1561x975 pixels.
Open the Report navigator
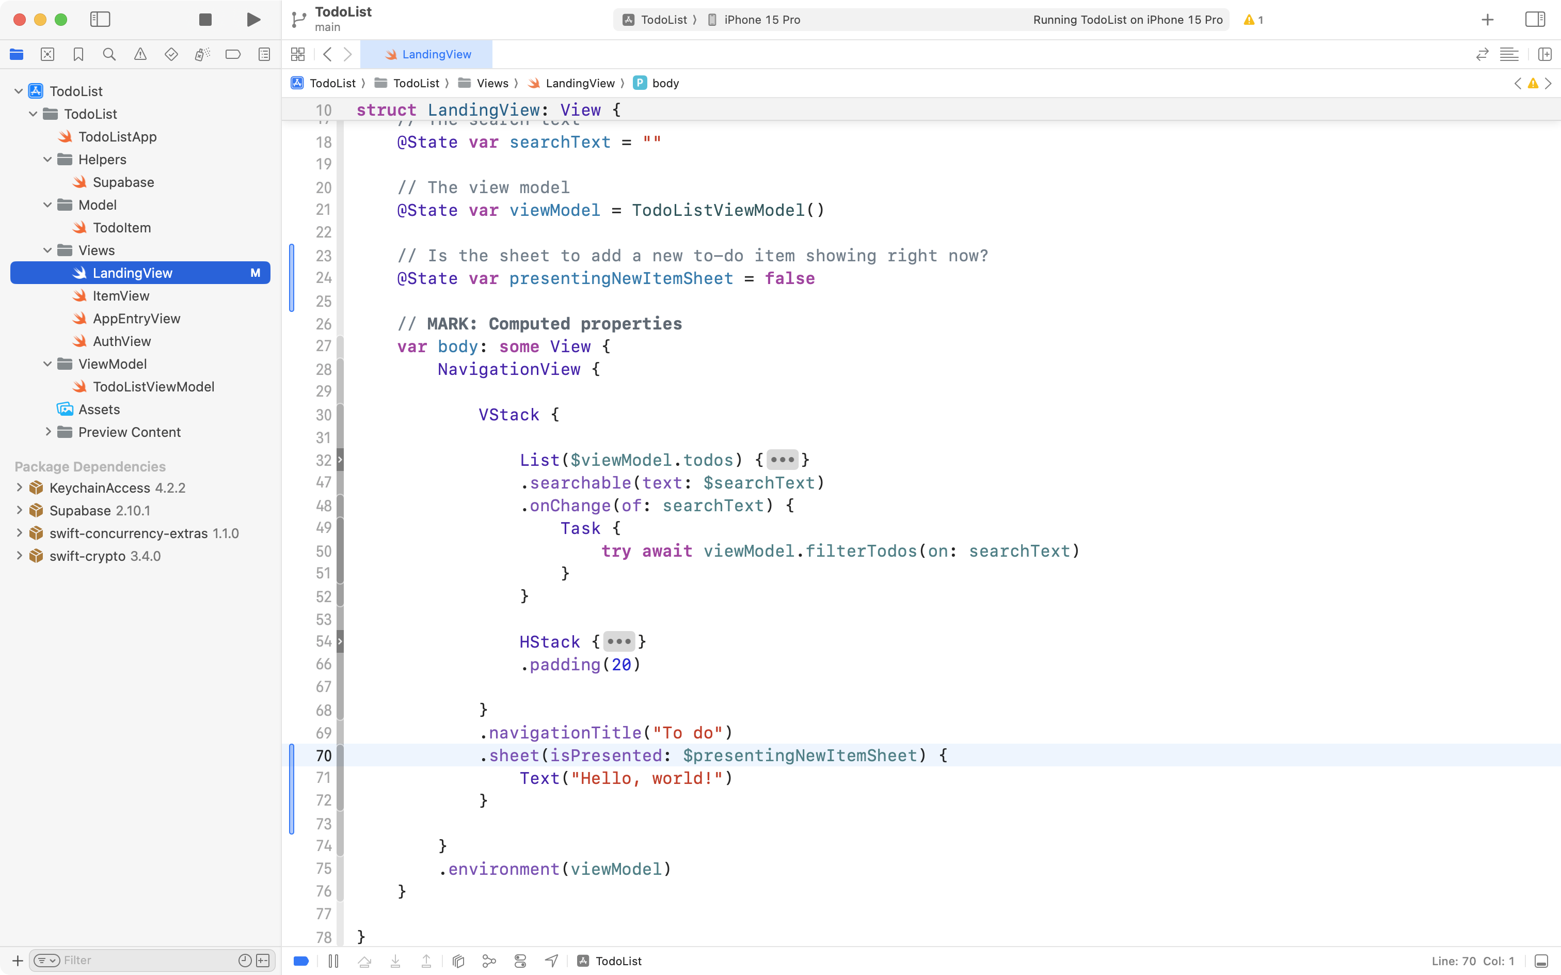(x=264, y=54)
